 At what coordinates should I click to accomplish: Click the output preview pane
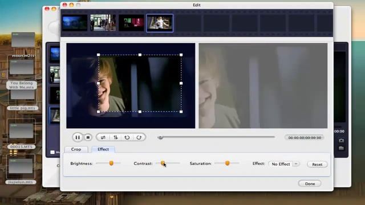(263, 85)
